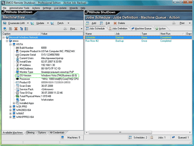The image size is (194, 146).
Task: Click the Delete red X icon in Jobs toolbar
Action: pos(115,23)
